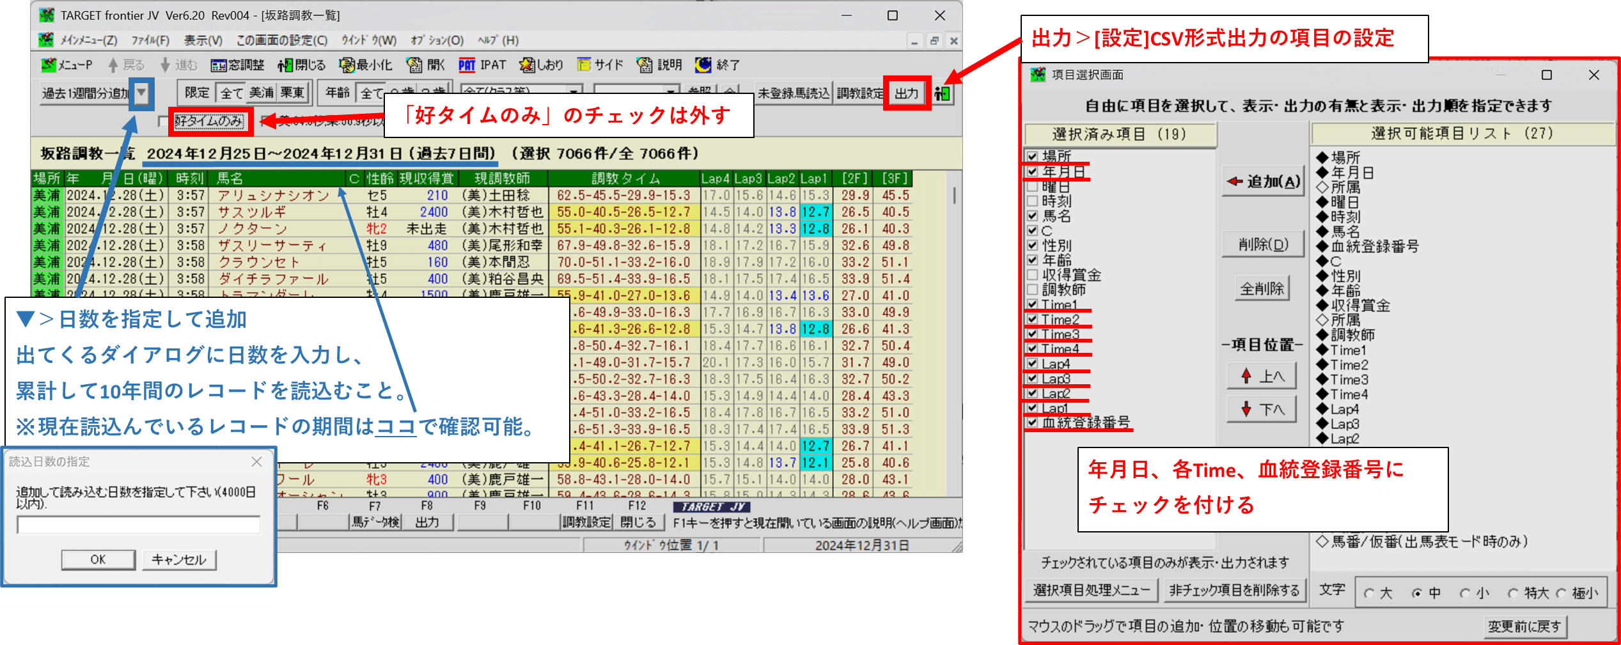Click the 進む forward arrow icon
This screenshot has width=1621, height=645.
165,65
